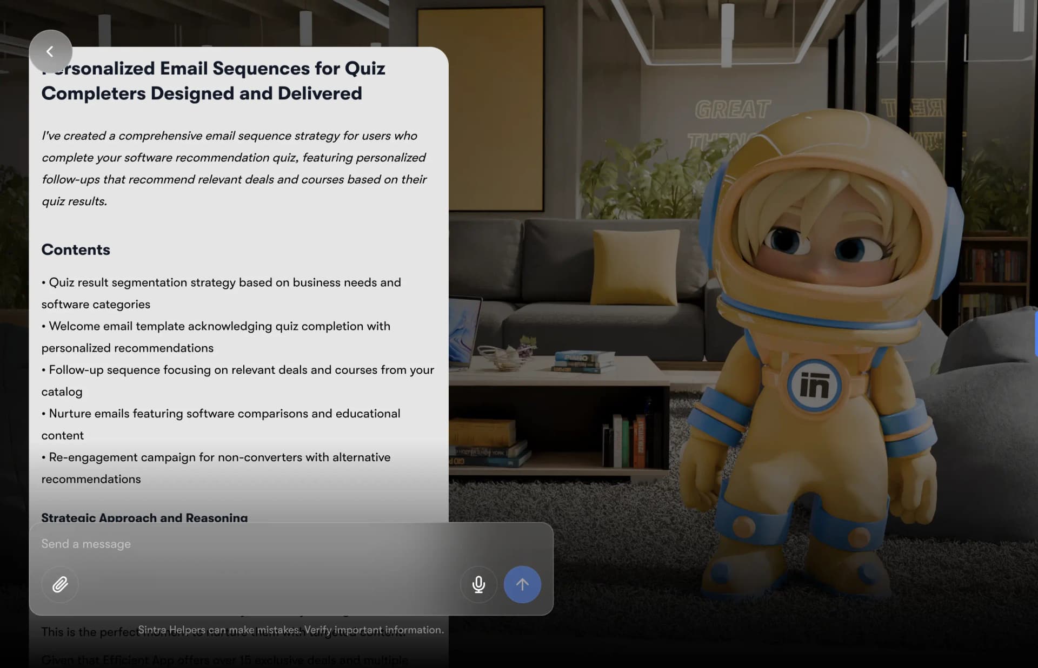Click the 'Strategic Approach and Reasoning' heading

(x=144, y=517)
